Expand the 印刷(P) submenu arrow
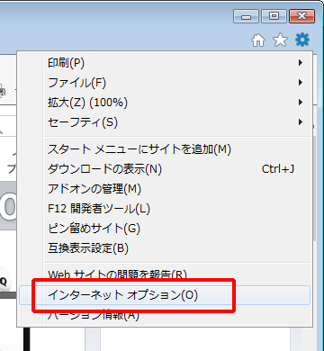The width and height of the screenshot is (324, 351). (301, 63)
